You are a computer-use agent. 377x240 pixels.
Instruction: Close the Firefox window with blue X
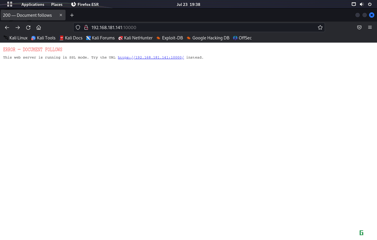click(x=372, y=15)
